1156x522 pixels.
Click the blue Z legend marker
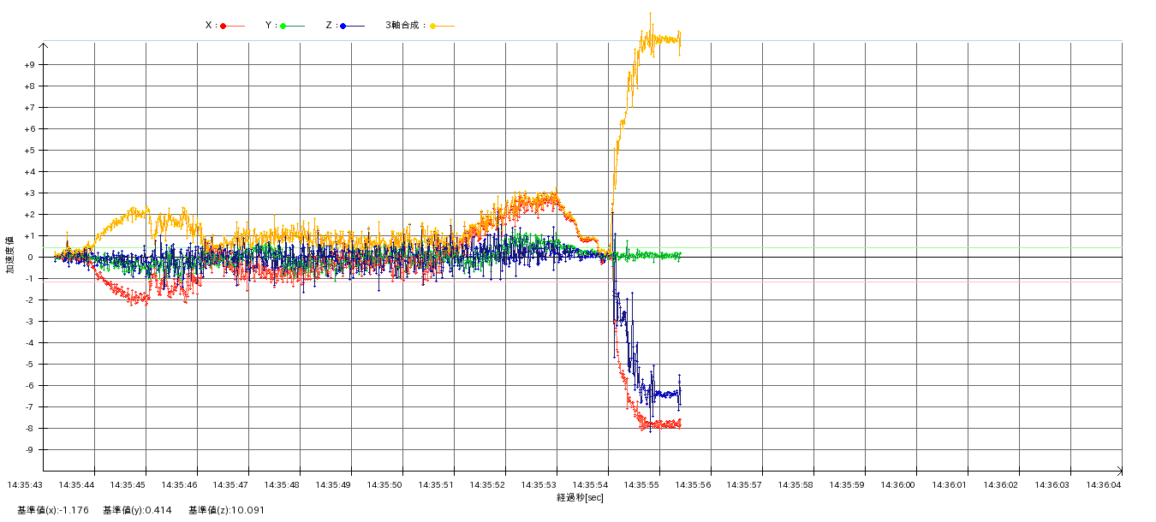[x=343, y=26]
